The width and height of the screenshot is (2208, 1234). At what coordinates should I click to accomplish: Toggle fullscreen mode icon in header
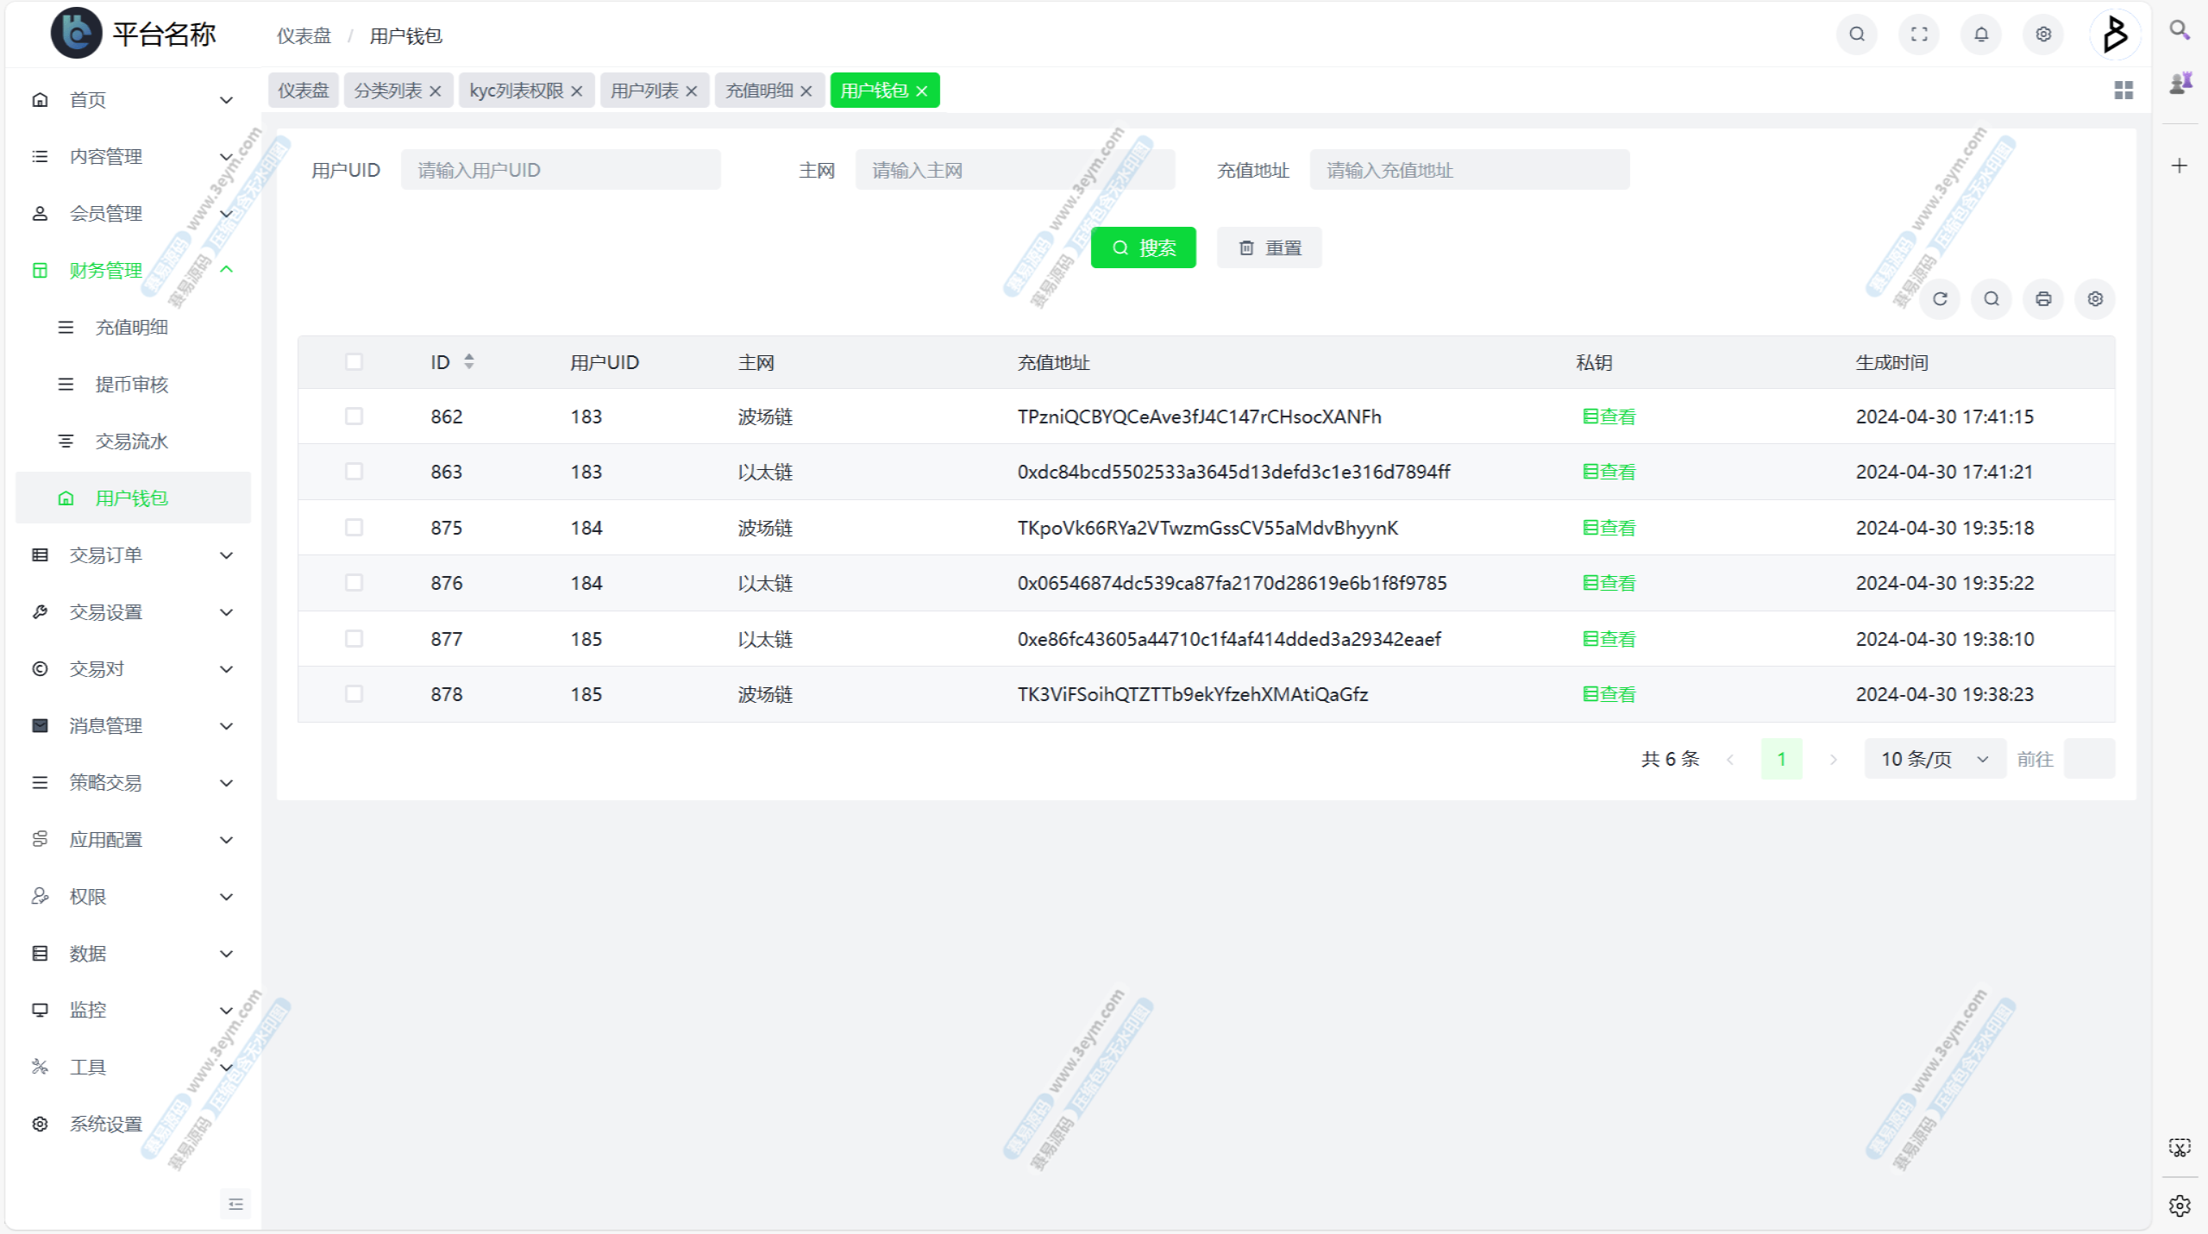click(1919, 34)
